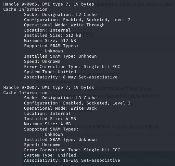Click the 'Handle 0x0006' header line
Viewport: 175px width, 166px height.
pos(49,4)
